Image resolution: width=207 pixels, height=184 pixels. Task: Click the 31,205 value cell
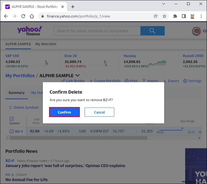click(x=147, y=131)
